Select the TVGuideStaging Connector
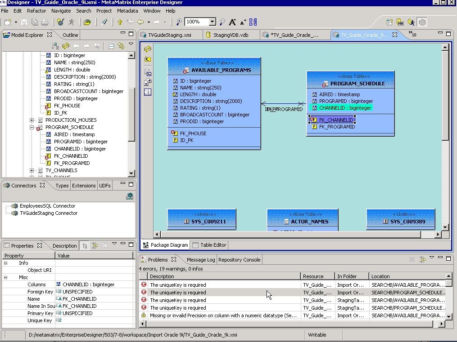 click(48, 213)
